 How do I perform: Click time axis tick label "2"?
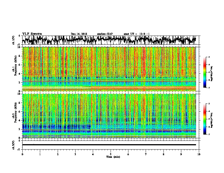tap(58, 154)
